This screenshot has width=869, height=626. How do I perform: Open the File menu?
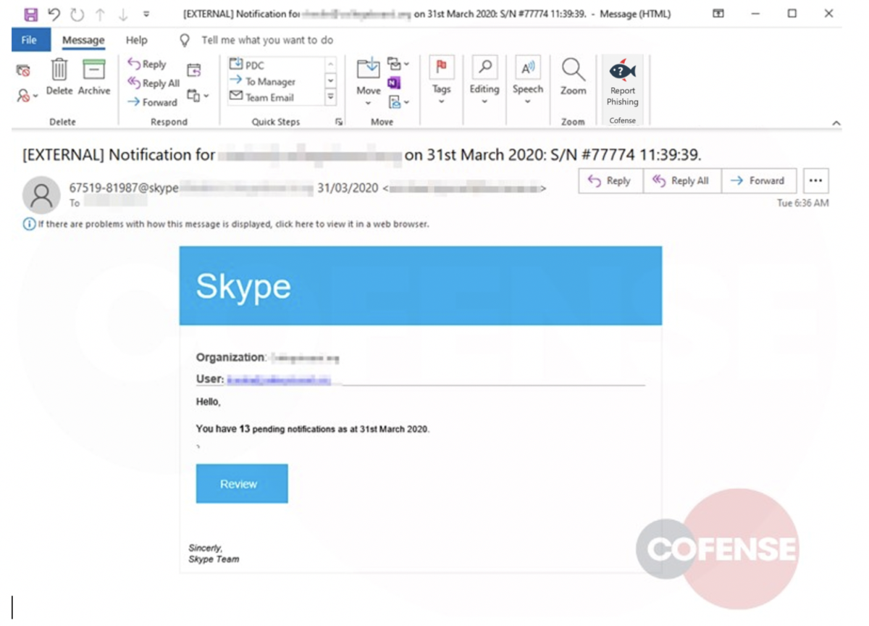[30, 41]
